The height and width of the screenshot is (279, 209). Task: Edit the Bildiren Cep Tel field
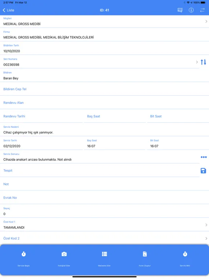(104, 89)
